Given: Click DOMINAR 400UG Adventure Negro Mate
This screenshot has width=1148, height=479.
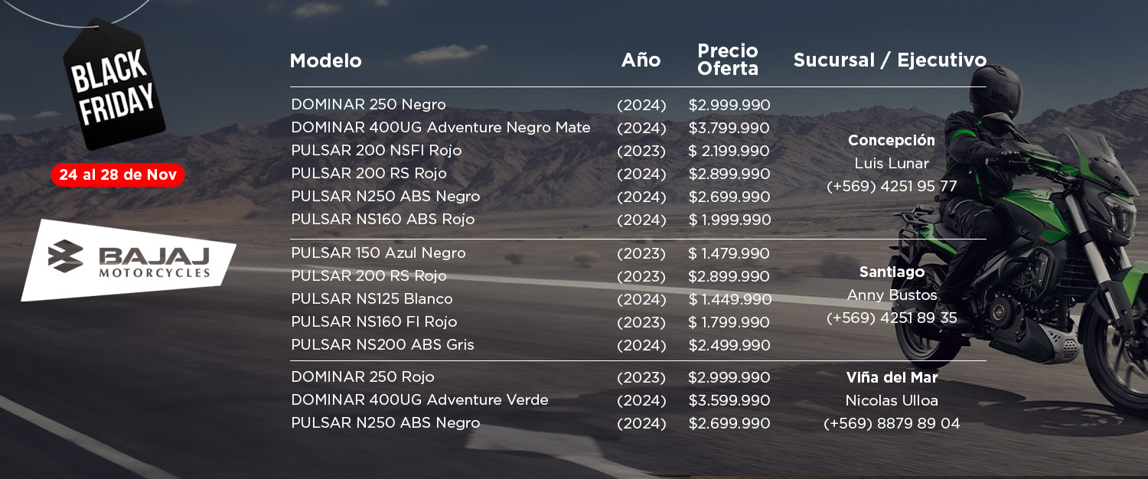Looking at the screenshot, I should click(x=441, y=128).
